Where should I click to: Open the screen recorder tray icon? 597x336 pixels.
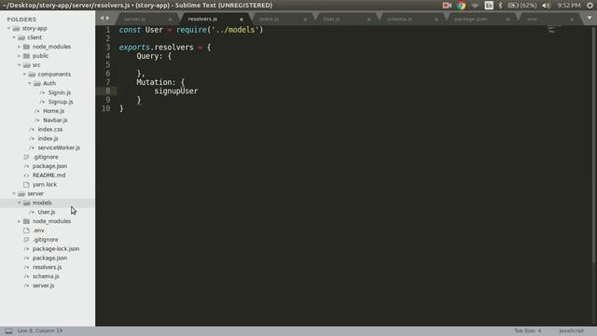447,6
